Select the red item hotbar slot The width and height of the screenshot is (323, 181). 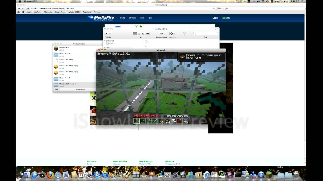tap(179, 121)
